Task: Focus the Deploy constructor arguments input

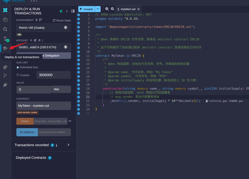Action: point(51,121)
